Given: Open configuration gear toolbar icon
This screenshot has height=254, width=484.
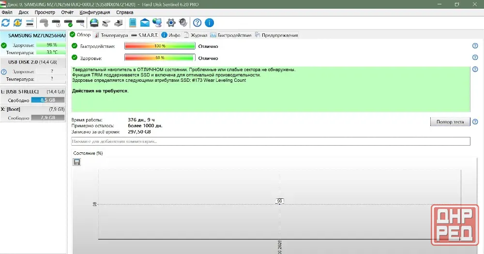Looking at the screenshot, I should click(x=171, y=23).
